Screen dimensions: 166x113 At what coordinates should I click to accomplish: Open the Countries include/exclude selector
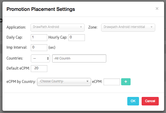pos(40,58)
